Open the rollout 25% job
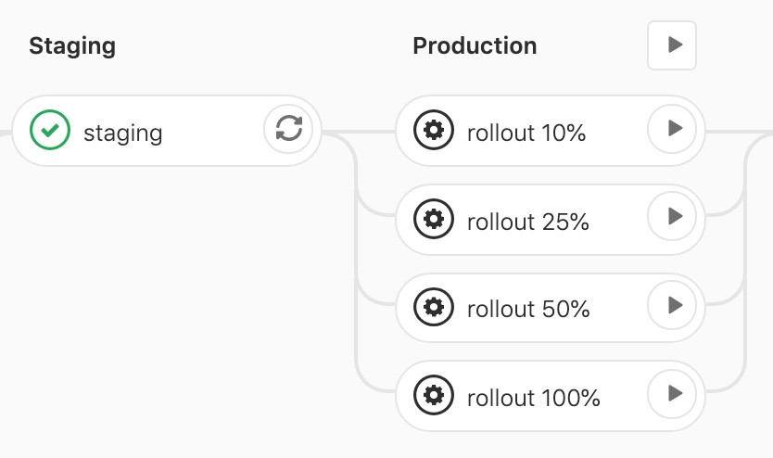The image size is (773, 458). 528,222
